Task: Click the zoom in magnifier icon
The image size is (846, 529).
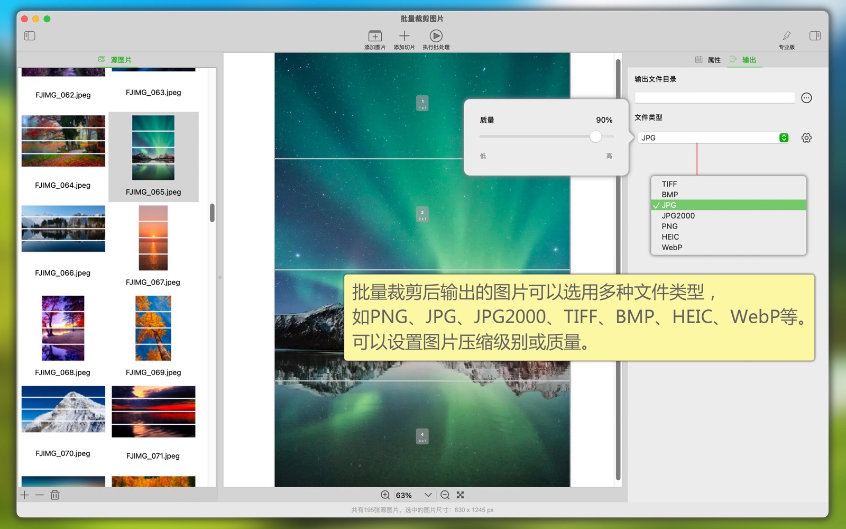Action: 385,495
